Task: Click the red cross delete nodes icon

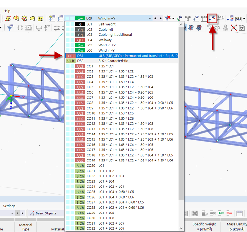Action: (234, 28)
